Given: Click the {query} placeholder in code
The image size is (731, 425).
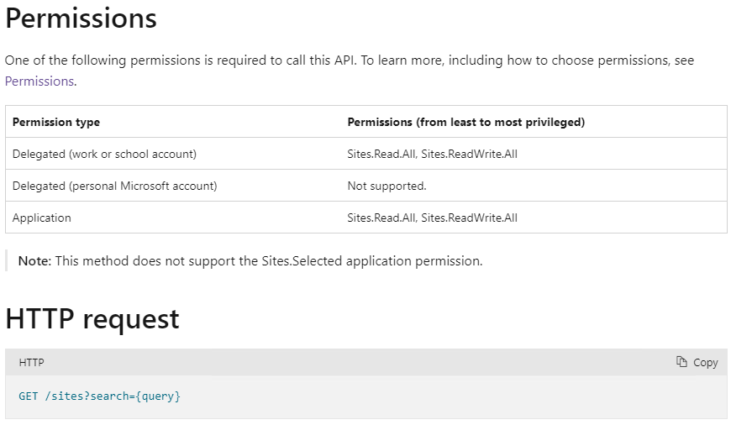Looking at the screenshot, I should (158, 396).
